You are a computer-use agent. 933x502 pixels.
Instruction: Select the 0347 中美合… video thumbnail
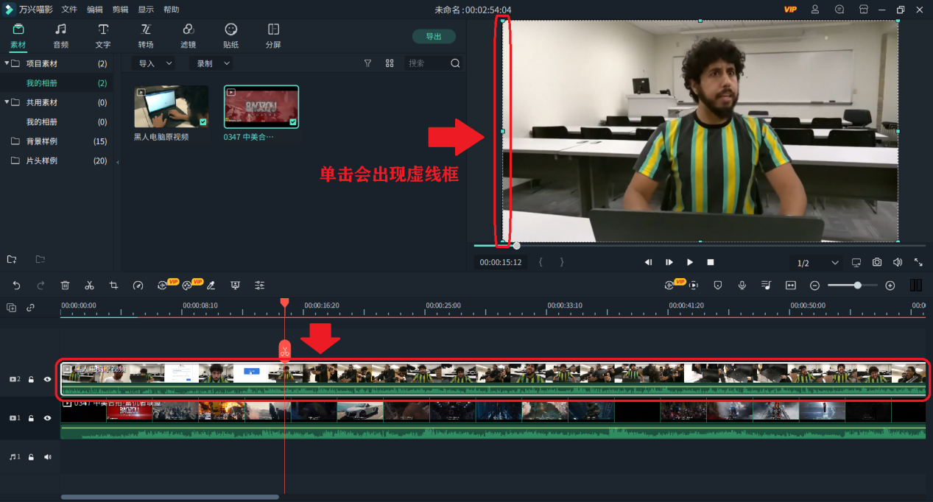click(261, 107)
